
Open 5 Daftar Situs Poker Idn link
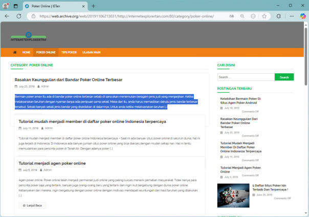coord(270,187)
